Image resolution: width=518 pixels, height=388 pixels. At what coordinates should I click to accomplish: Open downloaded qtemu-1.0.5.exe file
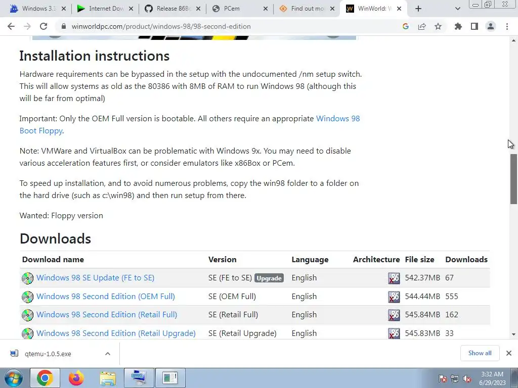(x=48, y=354)
